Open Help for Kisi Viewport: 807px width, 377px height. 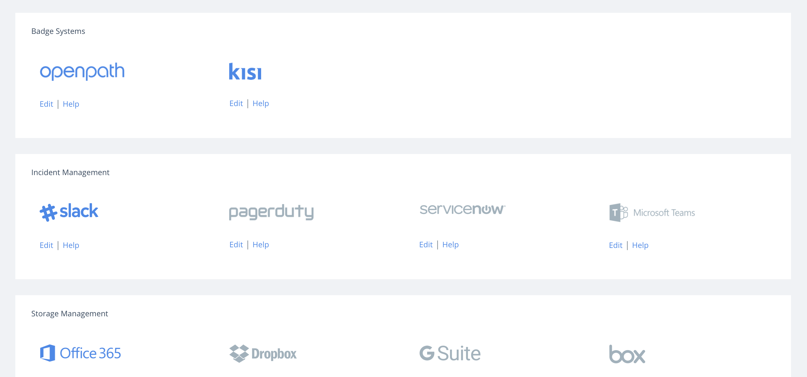click(x=261, y=104)
